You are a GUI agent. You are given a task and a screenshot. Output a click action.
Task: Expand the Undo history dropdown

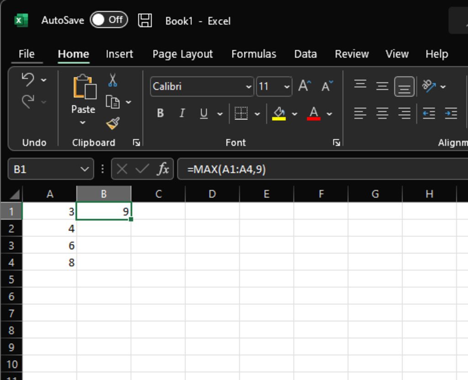pos(43,80)
